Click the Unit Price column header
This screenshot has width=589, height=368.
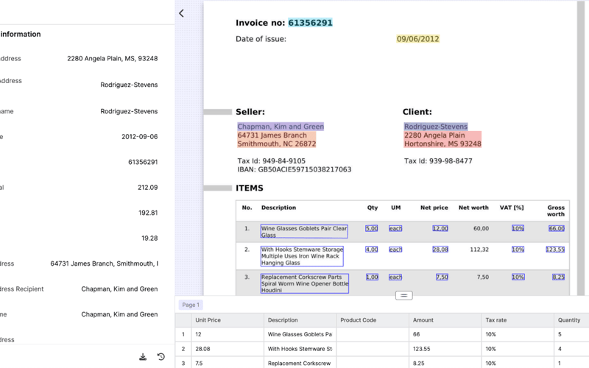pos(228,320)
